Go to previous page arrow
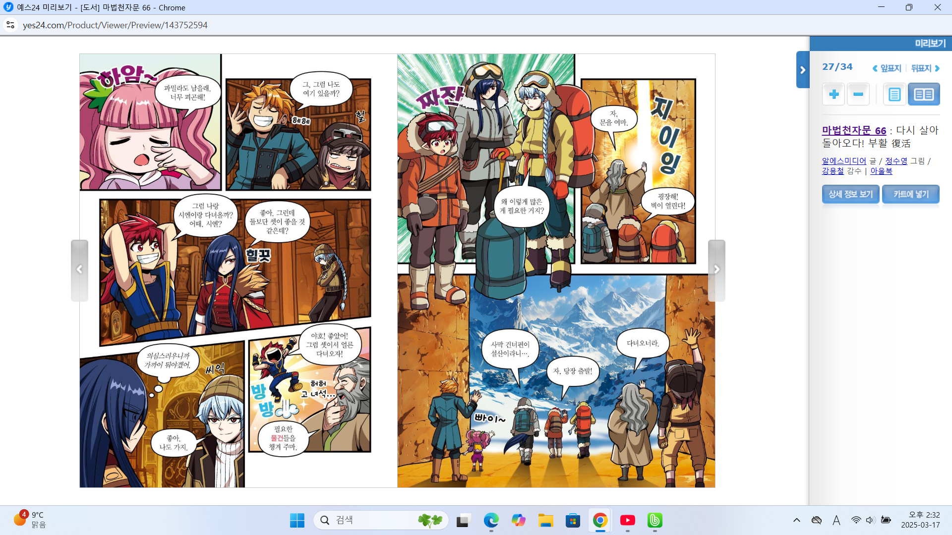 pyautogui.click(x=79, y=270)
